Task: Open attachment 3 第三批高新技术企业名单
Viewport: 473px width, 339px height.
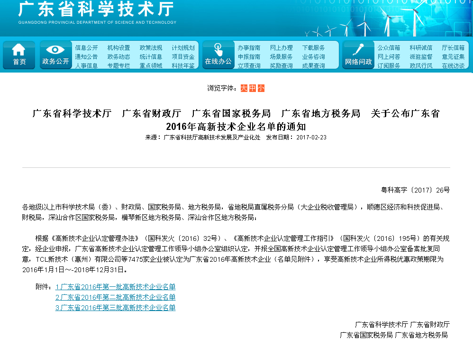Action: click(116, 308)
